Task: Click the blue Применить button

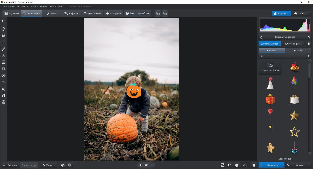Action: tap(271, 165)
